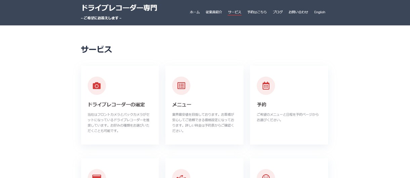Click the site title ドライブレコーダー専門
The image size is (410, 178).
click(119, 8)
